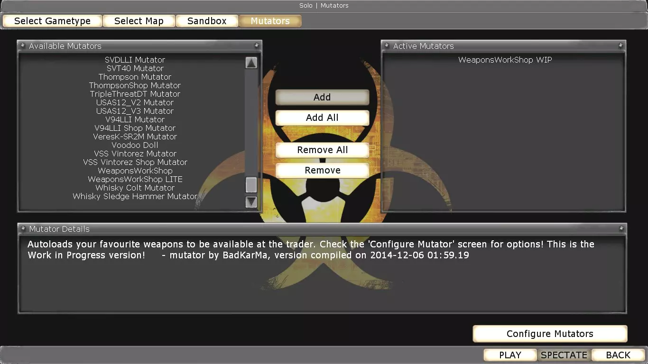This screenshot has height=364, width=648.
Task: Select VSS Vintorez Mutator
Action: (135, 154)
